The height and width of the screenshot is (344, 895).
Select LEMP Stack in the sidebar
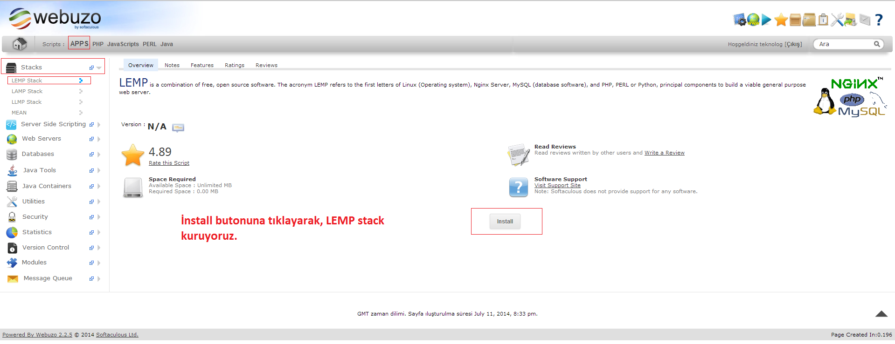tap(27, 81)
